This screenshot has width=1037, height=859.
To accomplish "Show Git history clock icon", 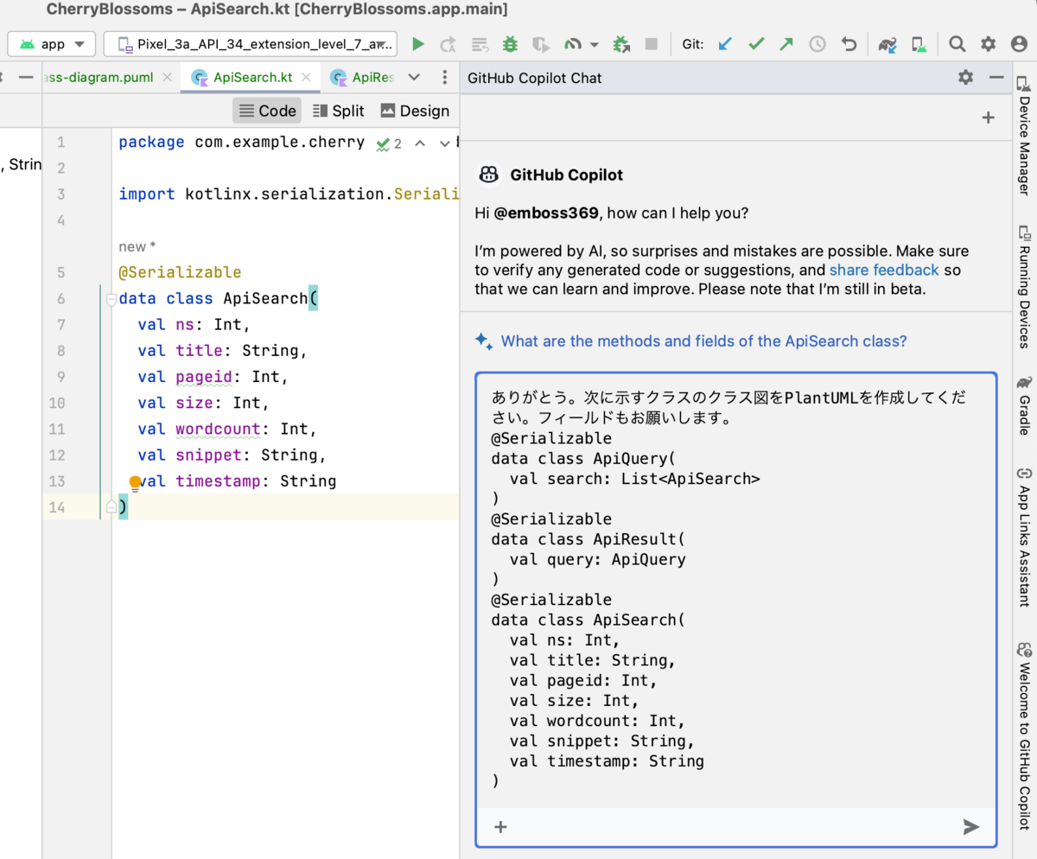I will pyautogui.click(x=818, y=44).
